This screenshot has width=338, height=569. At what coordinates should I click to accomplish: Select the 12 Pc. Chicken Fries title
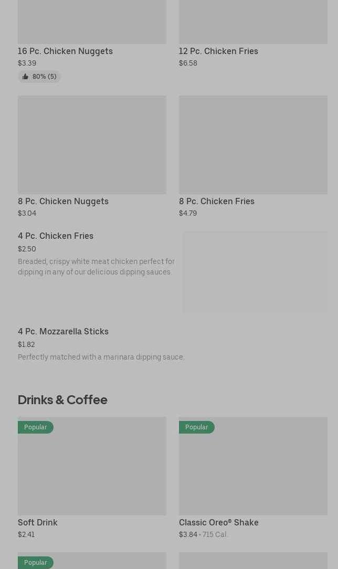click(x=218, y=51)
